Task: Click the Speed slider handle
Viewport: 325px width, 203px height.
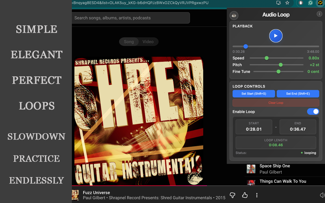Action: coord(267,58)
